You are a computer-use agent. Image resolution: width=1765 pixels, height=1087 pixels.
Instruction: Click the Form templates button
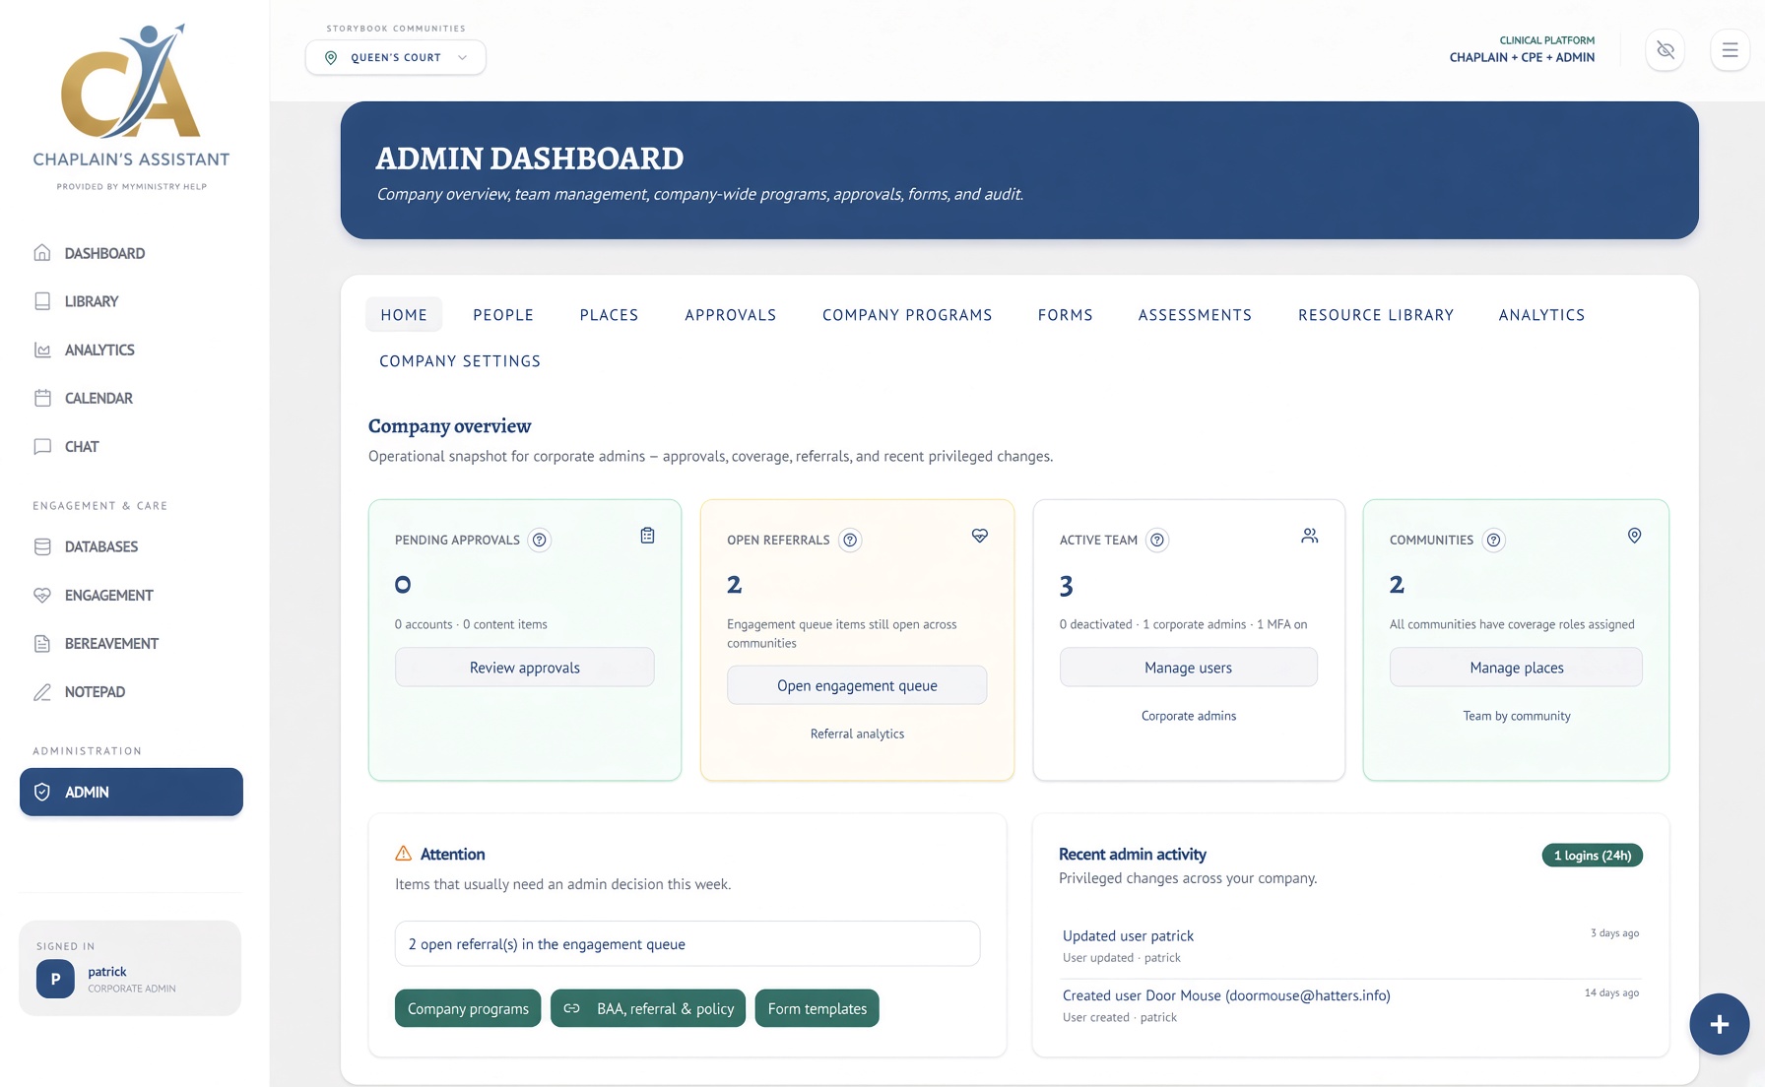pyautogui.click(x=817, y=1008)
